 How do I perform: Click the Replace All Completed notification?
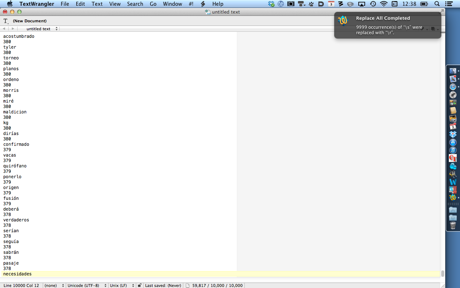coord(387,25)
